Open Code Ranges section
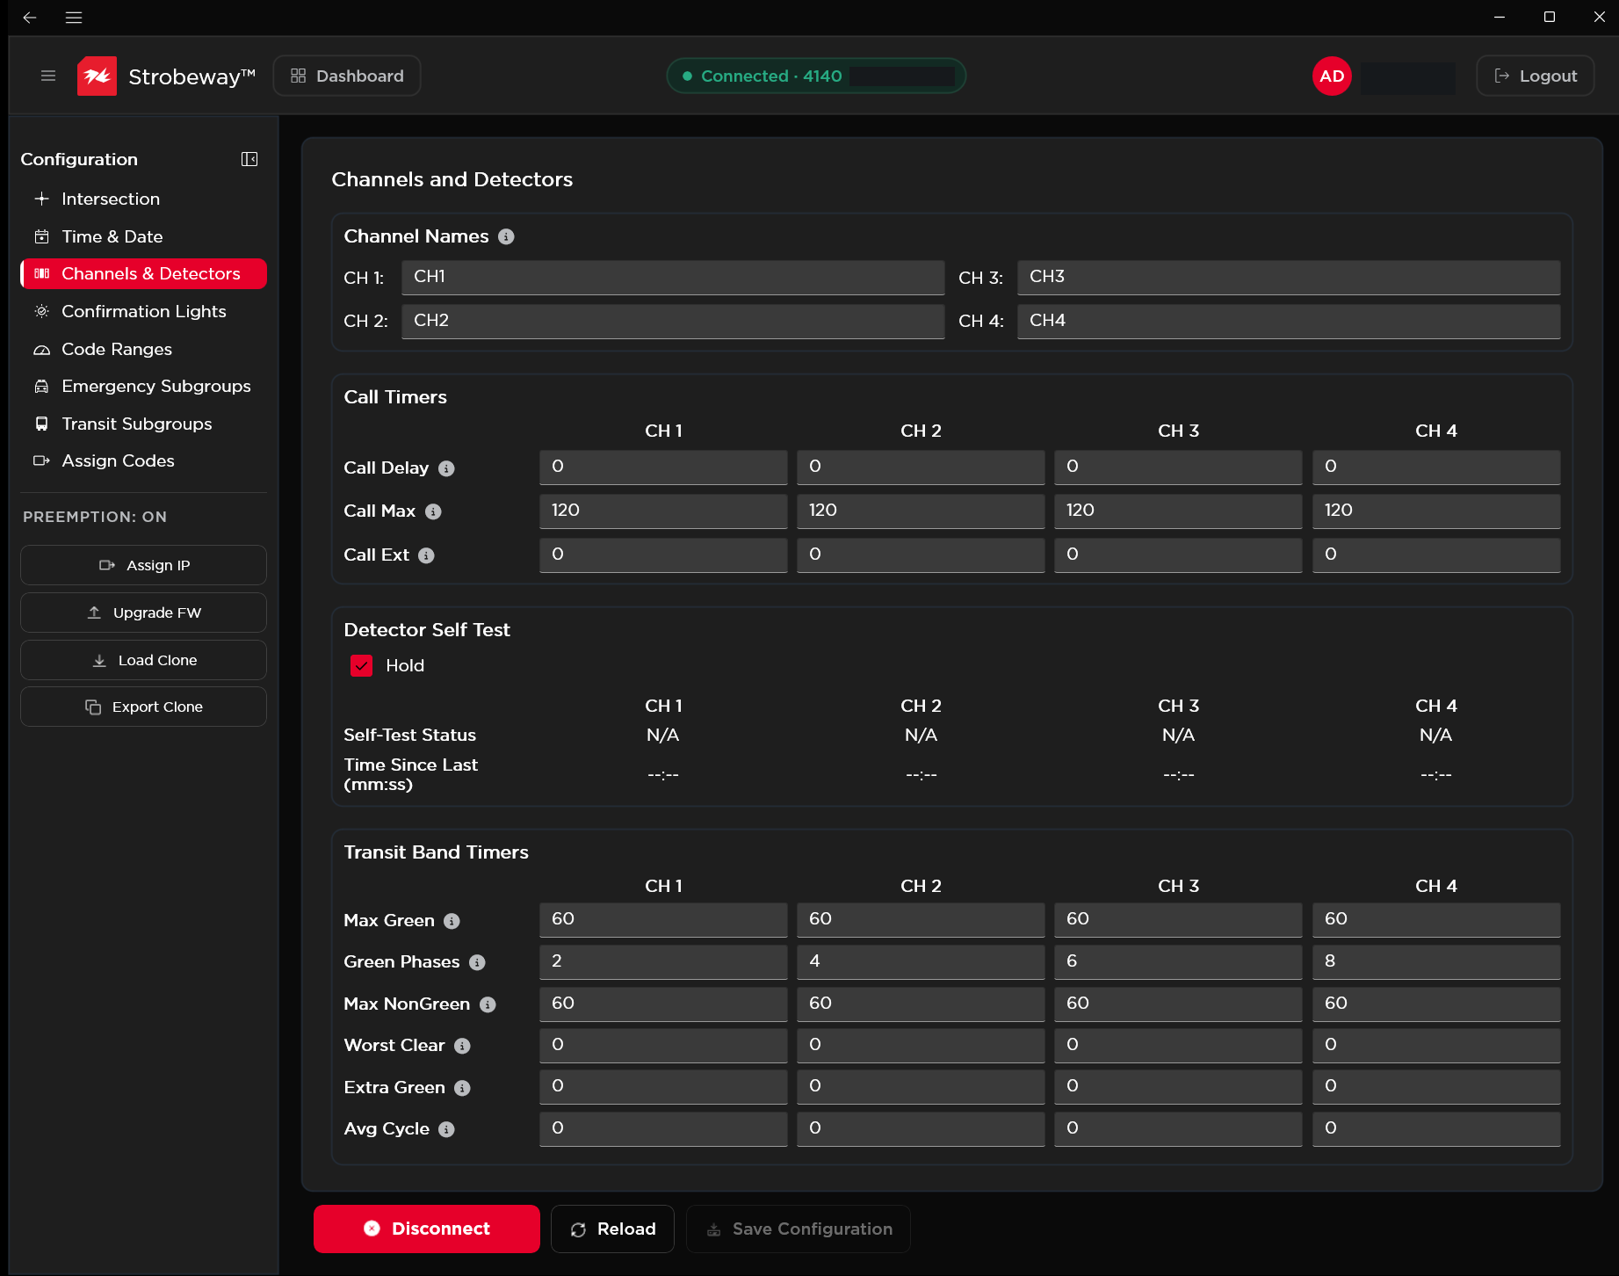 tap(143, 349)
